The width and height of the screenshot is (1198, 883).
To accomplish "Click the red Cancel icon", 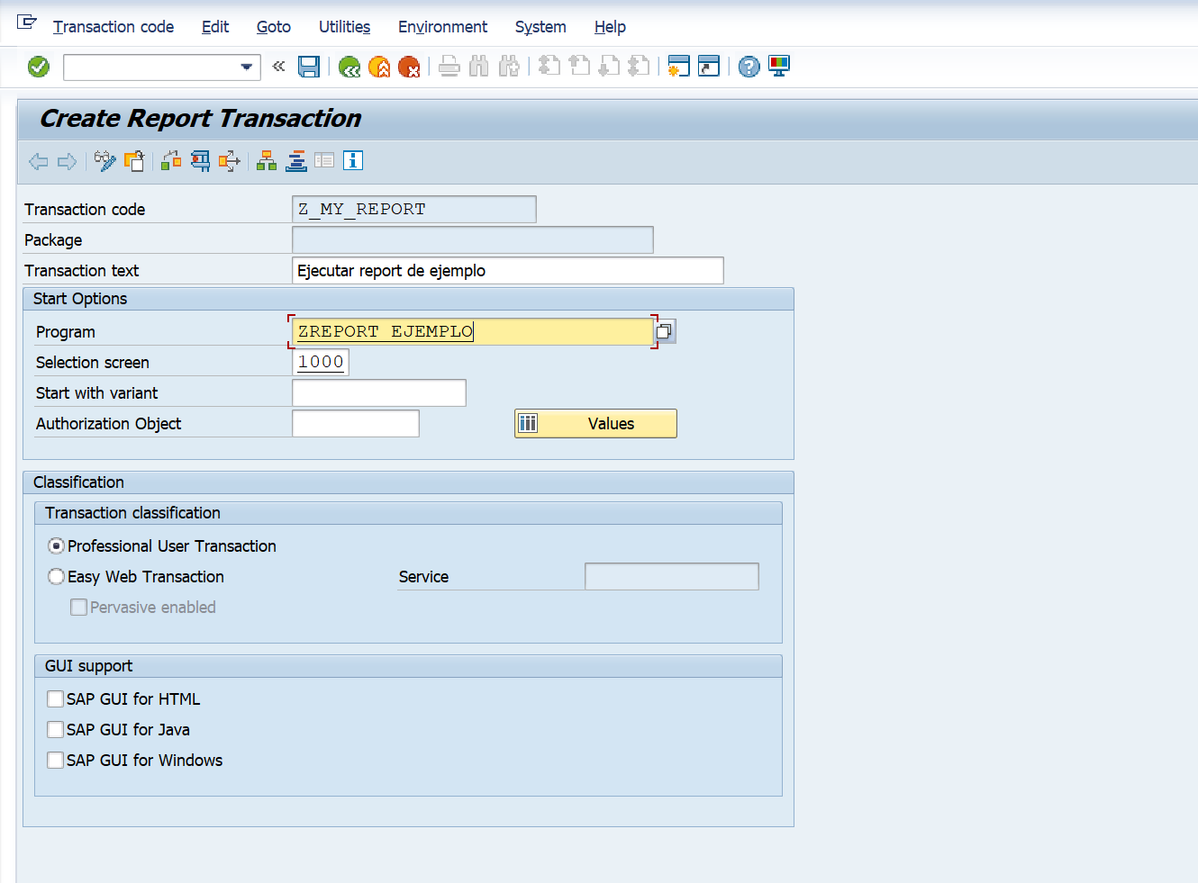I will (409, 67).
